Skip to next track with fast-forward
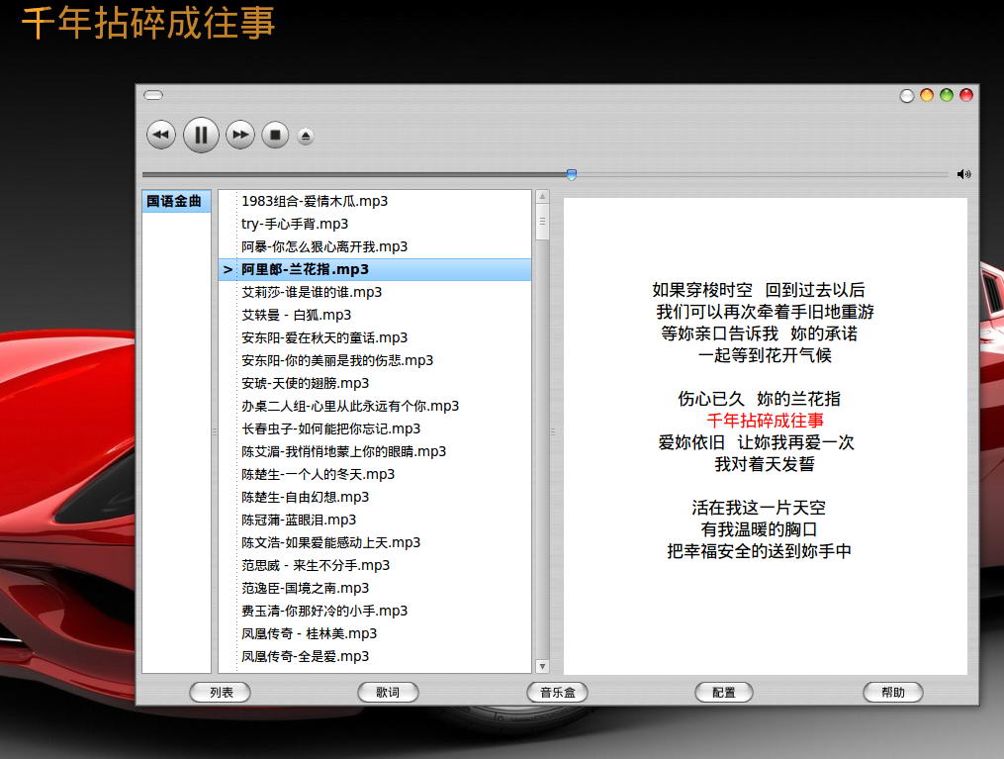 pos(240,136)
